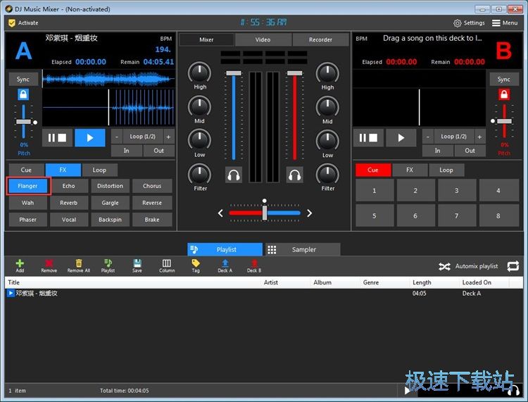Open the Recorder tab
The height and width of the screenshot is (402, 528).
pyautogui.click(x=320, y=39)
